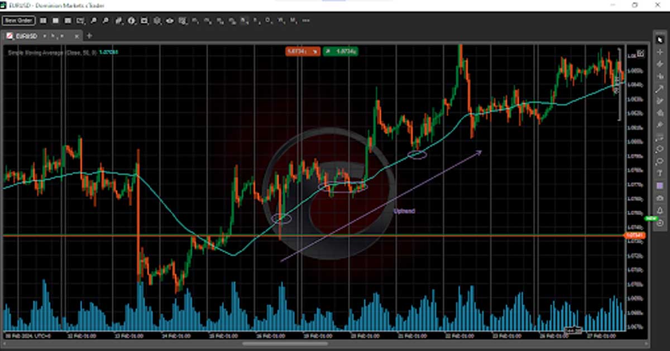Open the purple color swatch in the drawing sidebar
The width and height of the screenshot is (670, 351).
click(x=660, y=186)
